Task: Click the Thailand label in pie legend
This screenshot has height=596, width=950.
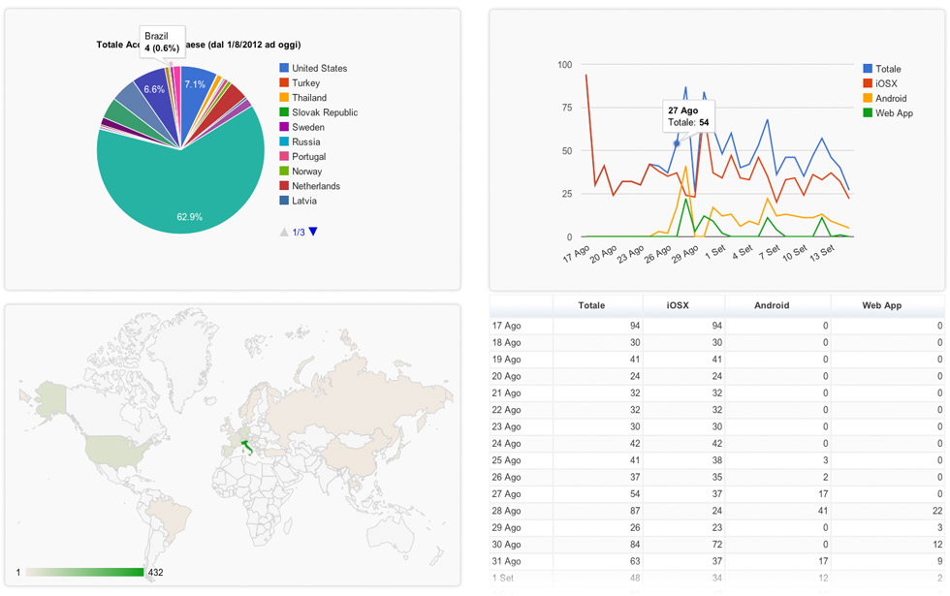Action: coord(309,98)
